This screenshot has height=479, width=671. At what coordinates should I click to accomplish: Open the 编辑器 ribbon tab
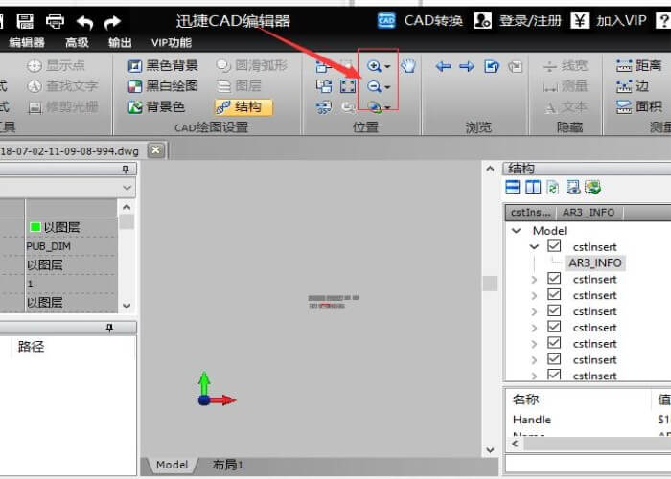27,42
